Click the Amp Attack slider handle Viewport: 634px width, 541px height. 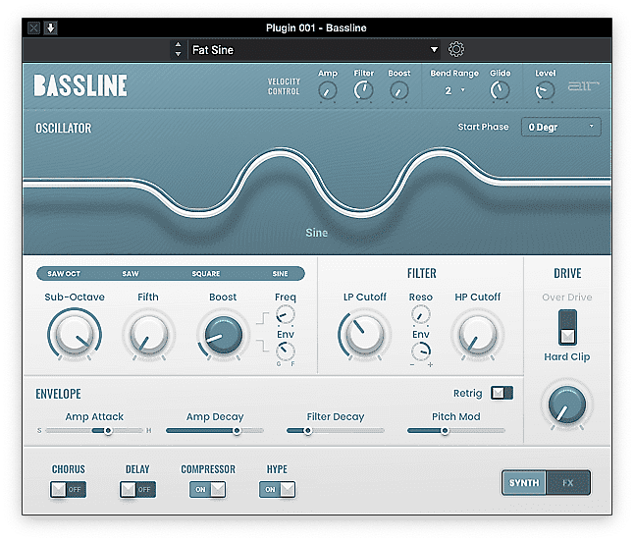coord(108,431)
